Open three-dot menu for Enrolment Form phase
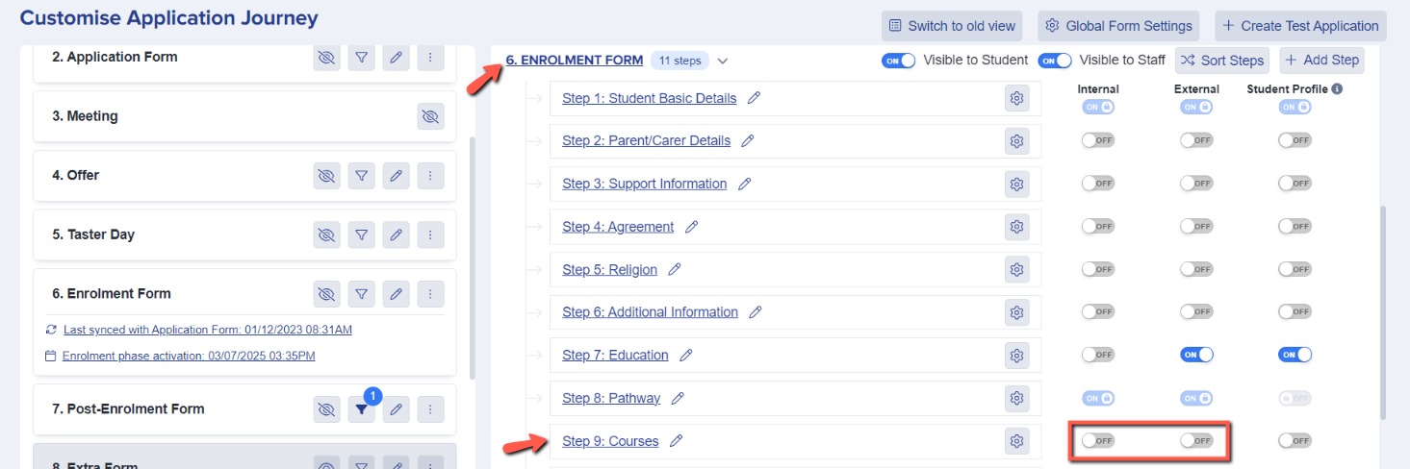The image size is (1410, 469). tap(430, 294)
